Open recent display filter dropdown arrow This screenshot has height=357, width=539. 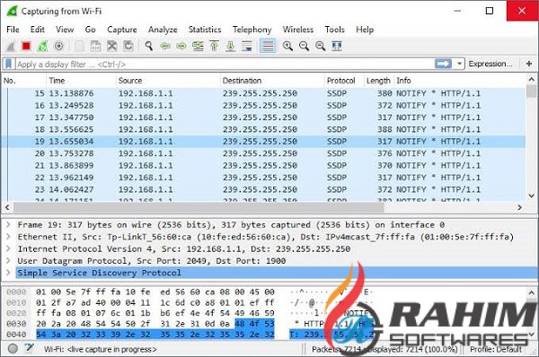[x=459, y=64]
